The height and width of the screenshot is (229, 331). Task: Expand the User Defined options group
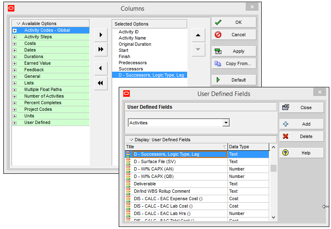tap(15, 123)
